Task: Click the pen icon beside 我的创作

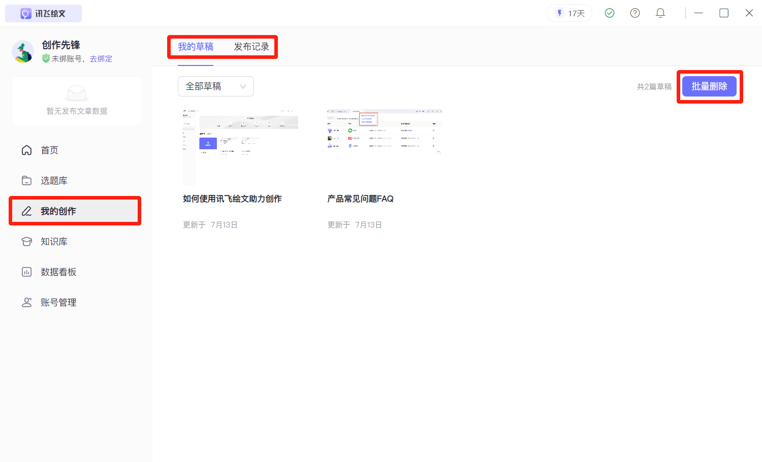Action: click(27, 211)
